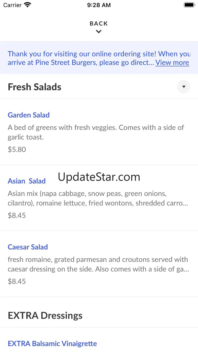The image size is (198, 352).
Task: Click the 9:28 AM clock
Action: click(99, 5)
